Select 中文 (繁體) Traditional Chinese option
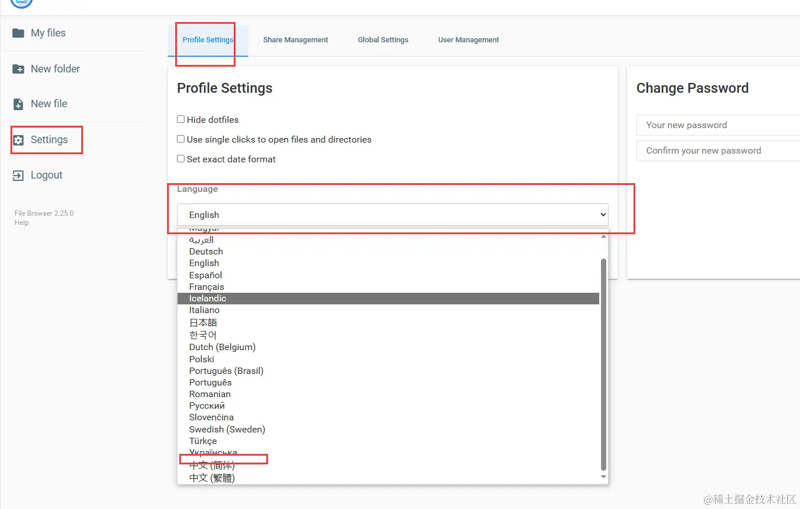 (388, 478)
